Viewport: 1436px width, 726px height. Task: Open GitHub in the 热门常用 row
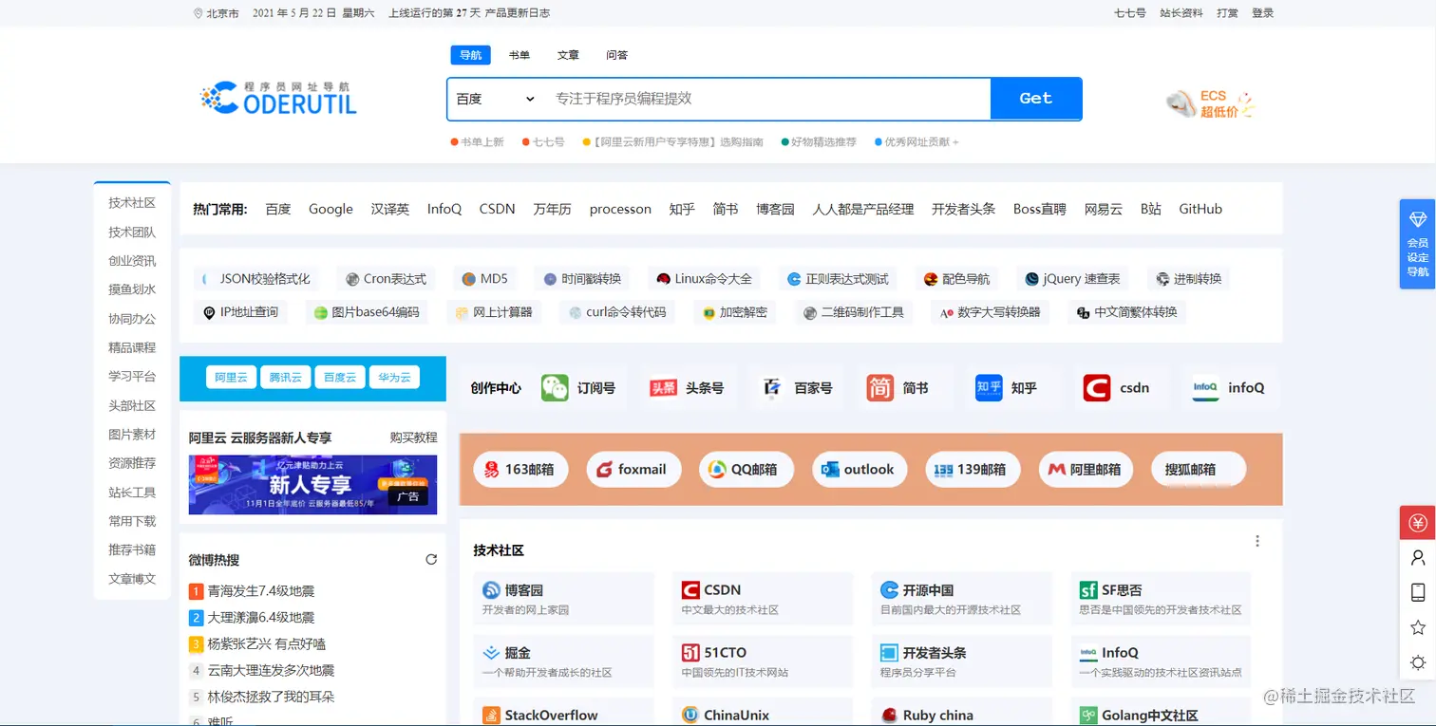[1200, 209]
